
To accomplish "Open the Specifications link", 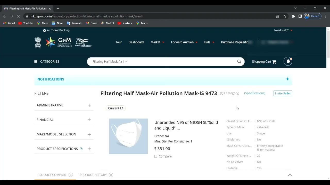I will [x=255, y=93].
